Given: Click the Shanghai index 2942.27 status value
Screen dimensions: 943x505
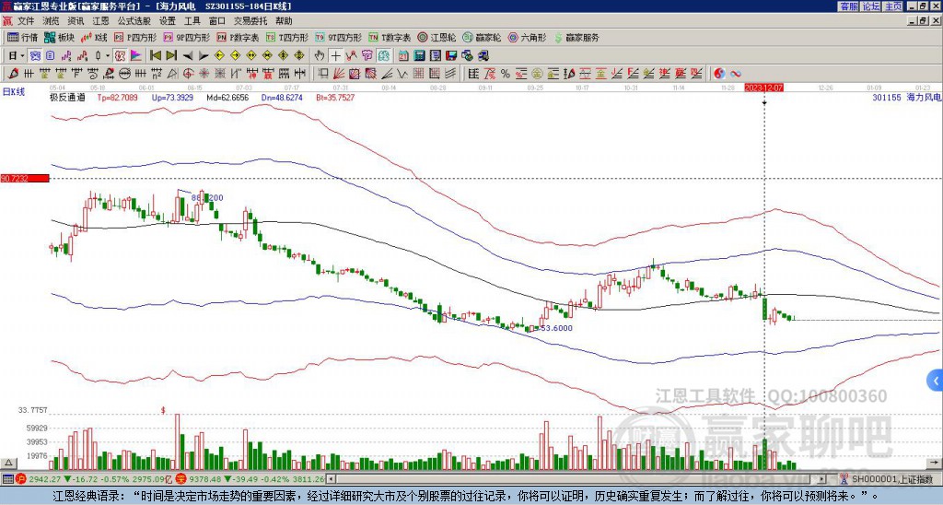Looking at the screenshot, I should point(44,479).
